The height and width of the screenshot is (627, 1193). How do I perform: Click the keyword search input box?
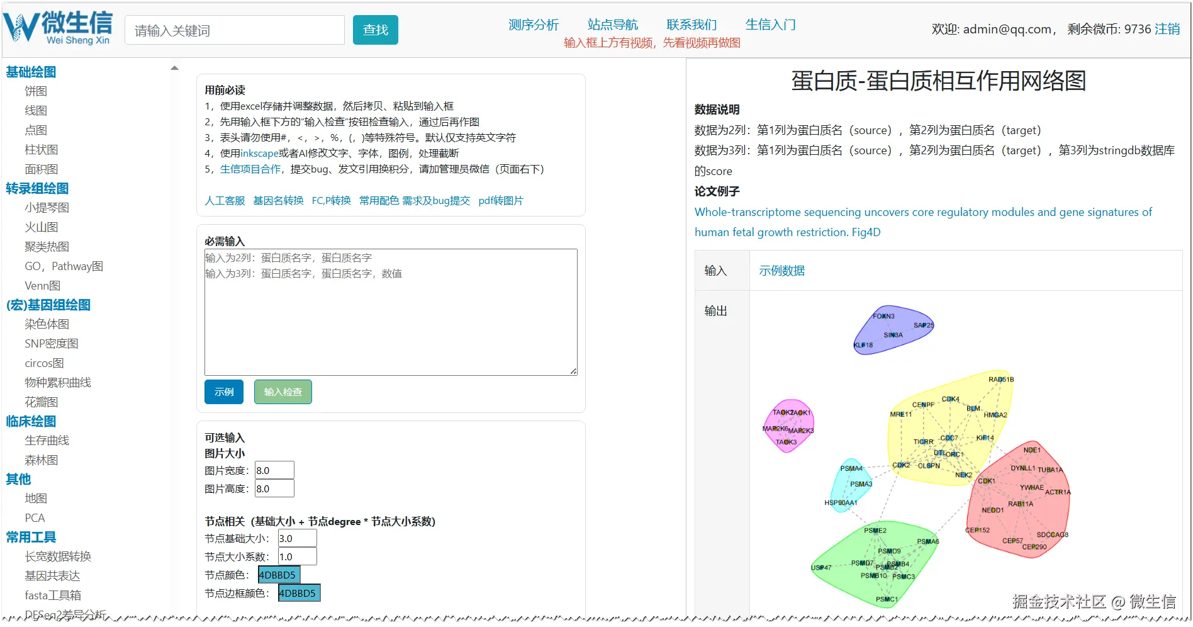[235, 30]
